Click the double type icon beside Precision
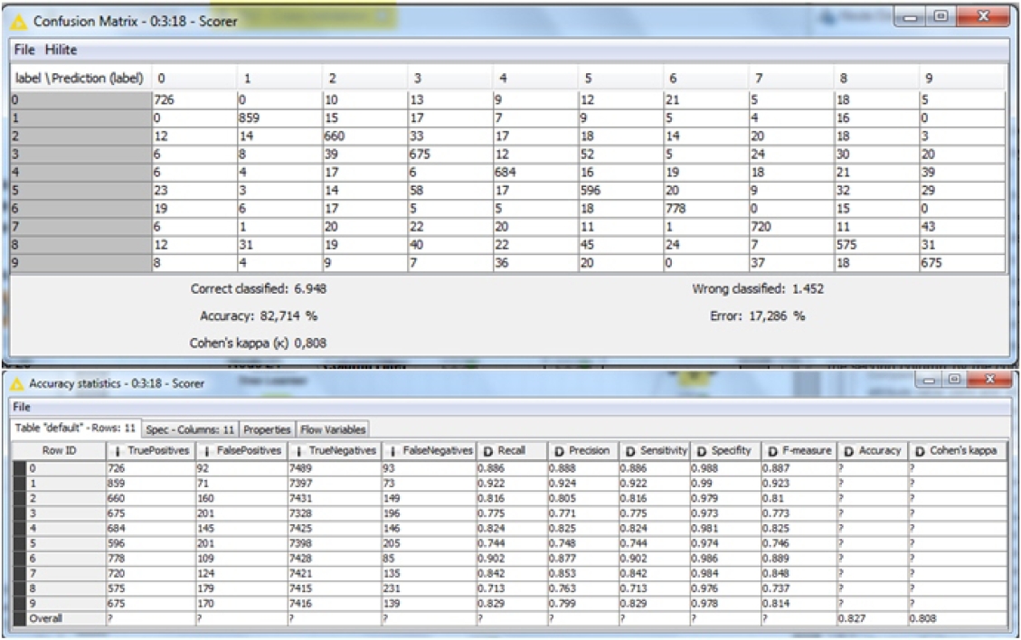 click(x=557, y=450)
